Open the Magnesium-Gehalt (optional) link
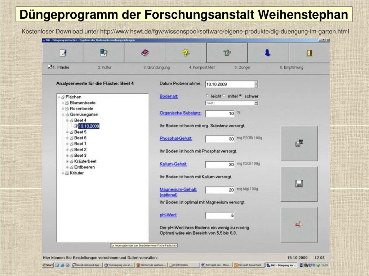 pos(178,192)
